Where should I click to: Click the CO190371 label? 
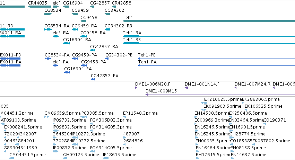click(x=275, y=120)
